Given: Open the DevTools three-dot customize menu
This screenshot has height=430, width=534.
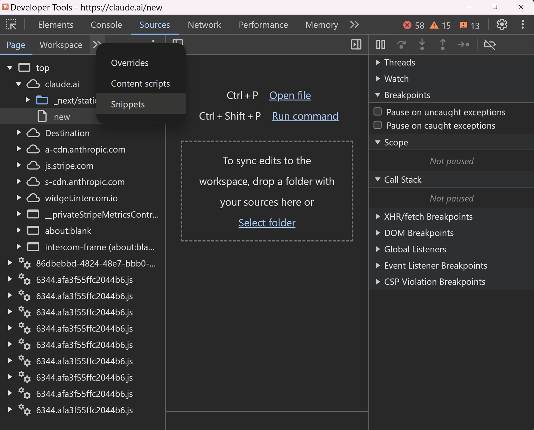Looking at the screenshot, I should coord(522,25).
